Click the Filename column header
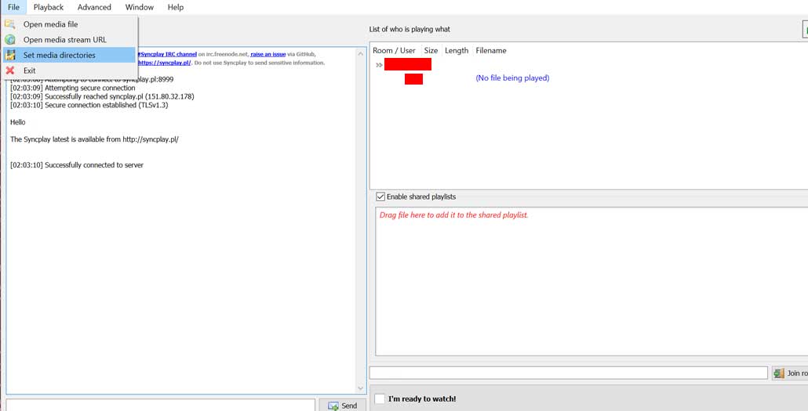 (491, 50)
